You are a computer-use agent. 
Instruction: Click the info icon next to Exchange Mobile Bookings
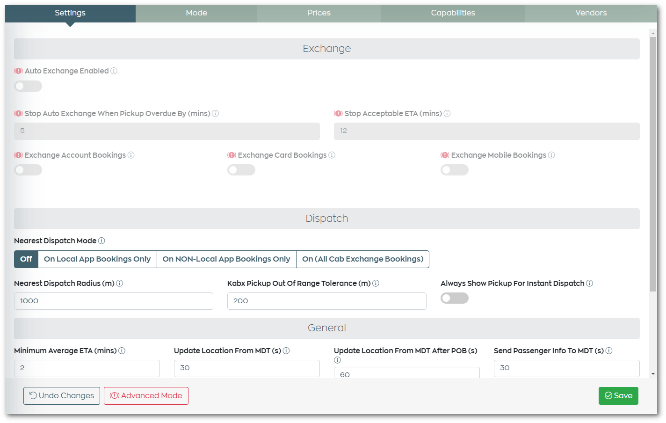(551, 155)
